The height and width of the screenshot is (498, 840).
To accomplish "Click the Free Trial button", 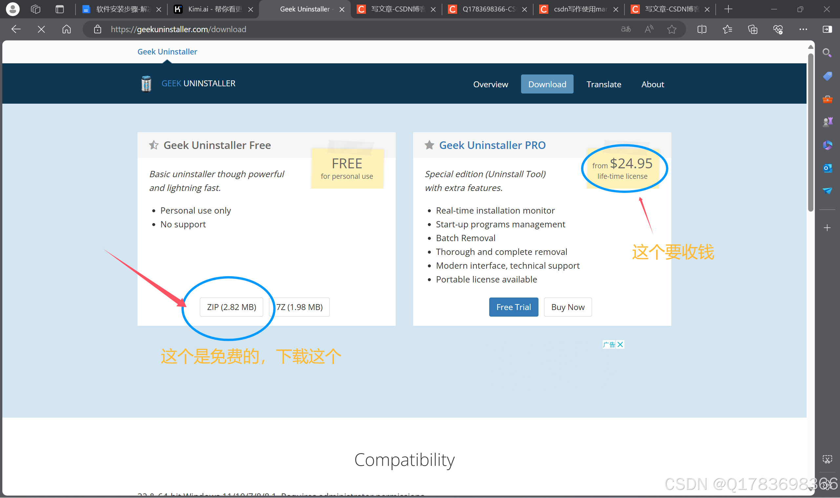I will point(513,307).
